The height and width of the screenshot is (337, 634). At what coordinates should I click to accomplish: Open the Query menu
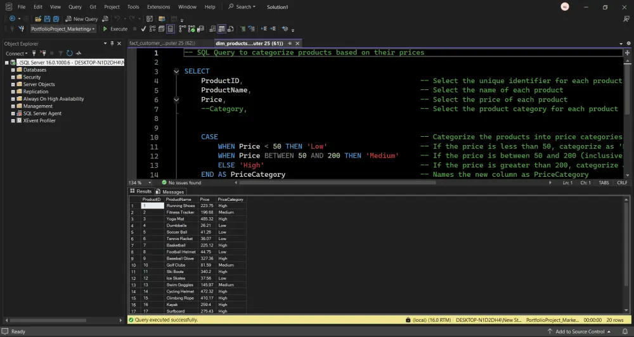click(x=74, y=7)
